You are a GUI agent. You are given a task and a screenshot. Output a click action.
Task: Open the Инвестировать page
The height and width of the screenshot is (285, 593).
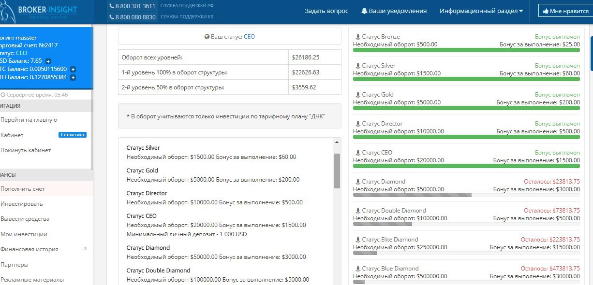(x=21, y=204)
